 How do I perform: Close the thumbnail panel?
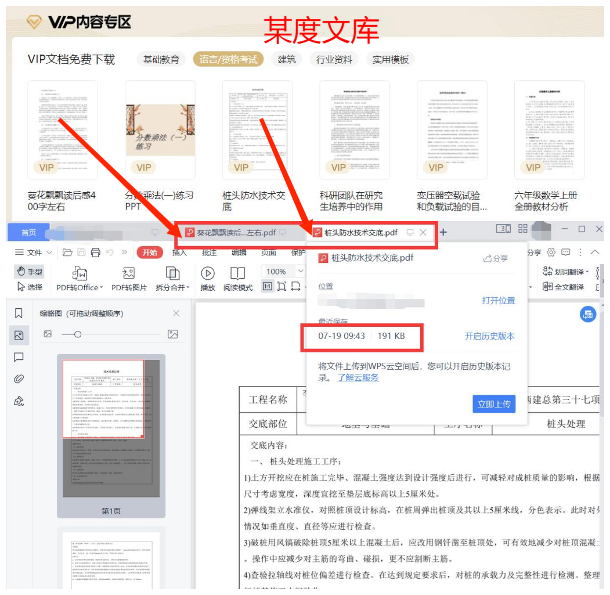point(176,313)
